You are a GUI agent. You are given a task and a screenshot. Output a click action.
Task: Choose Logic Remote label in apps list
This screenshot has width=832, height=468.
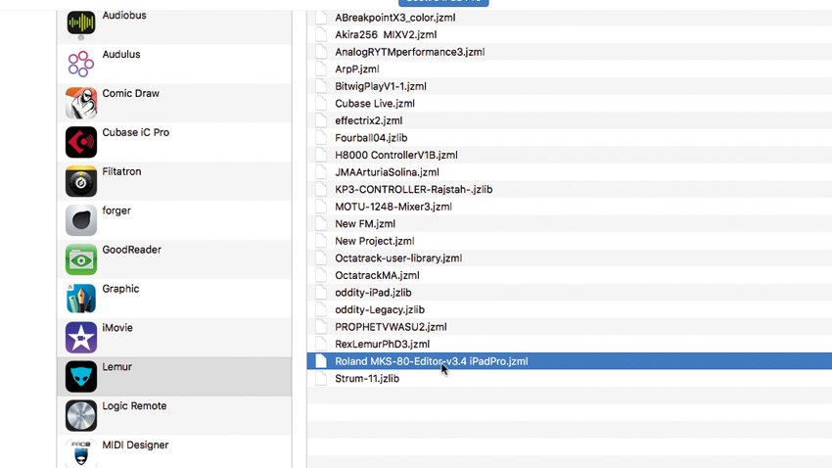point(134,406)
